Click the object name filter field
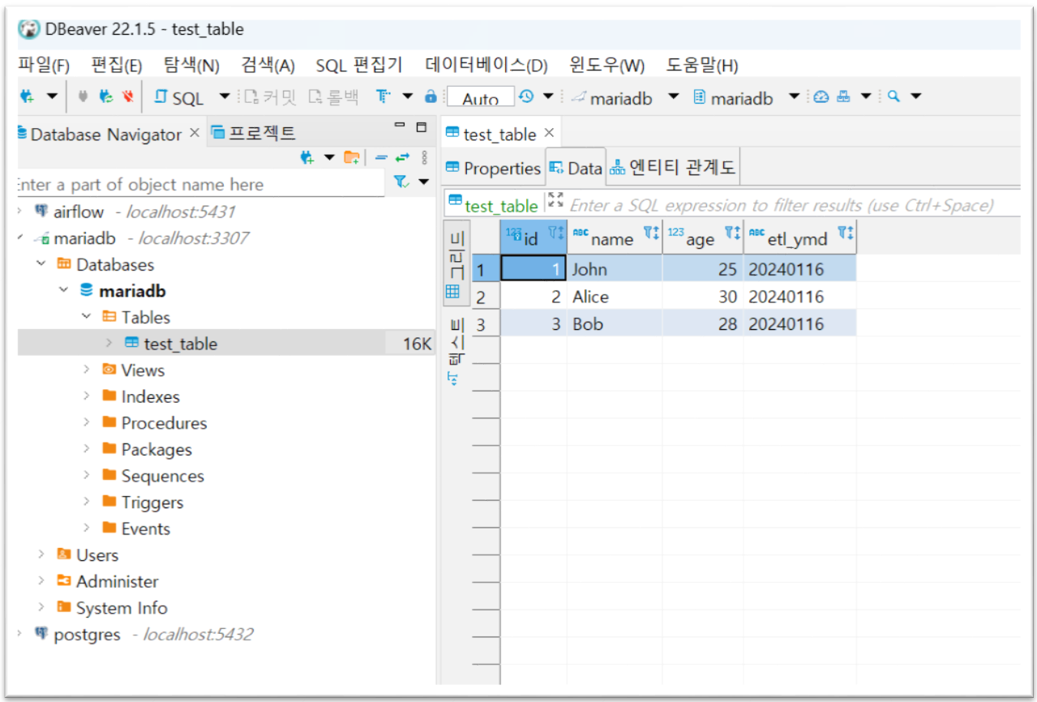 pyautogui.click(x=200, y=184)
